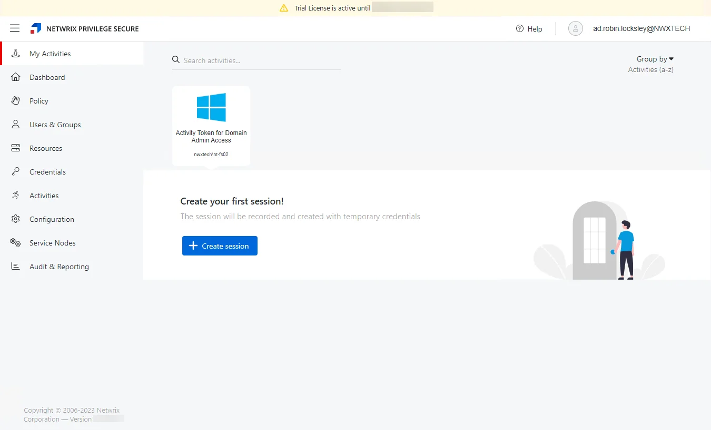The width and height of the screenshot is (711, 430).
Task: Open the user avatar icon
Action: (576, 28)
